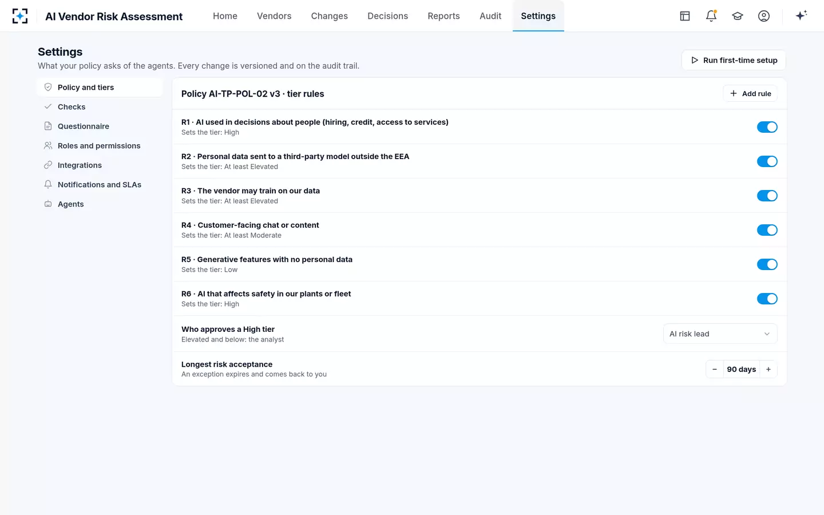Open the AI sparkle assistant icon

click(x=801, y=15)
